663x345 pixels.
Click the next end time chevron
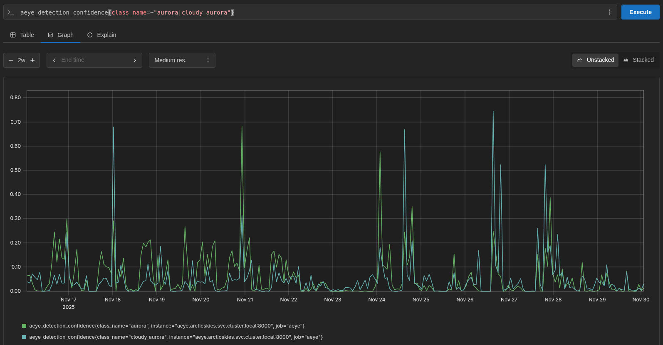[135, 60]
